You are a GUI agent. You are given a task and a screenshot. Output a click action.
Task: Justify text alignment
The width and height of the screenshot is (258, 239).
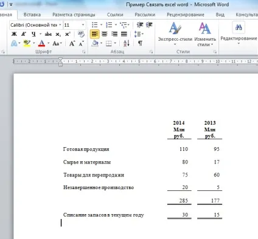[x=124, y=34]
